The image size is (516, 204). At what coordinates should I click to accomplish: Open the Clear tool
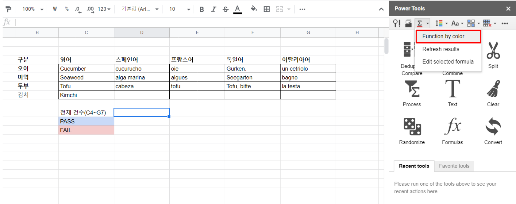tap(493, 94)
